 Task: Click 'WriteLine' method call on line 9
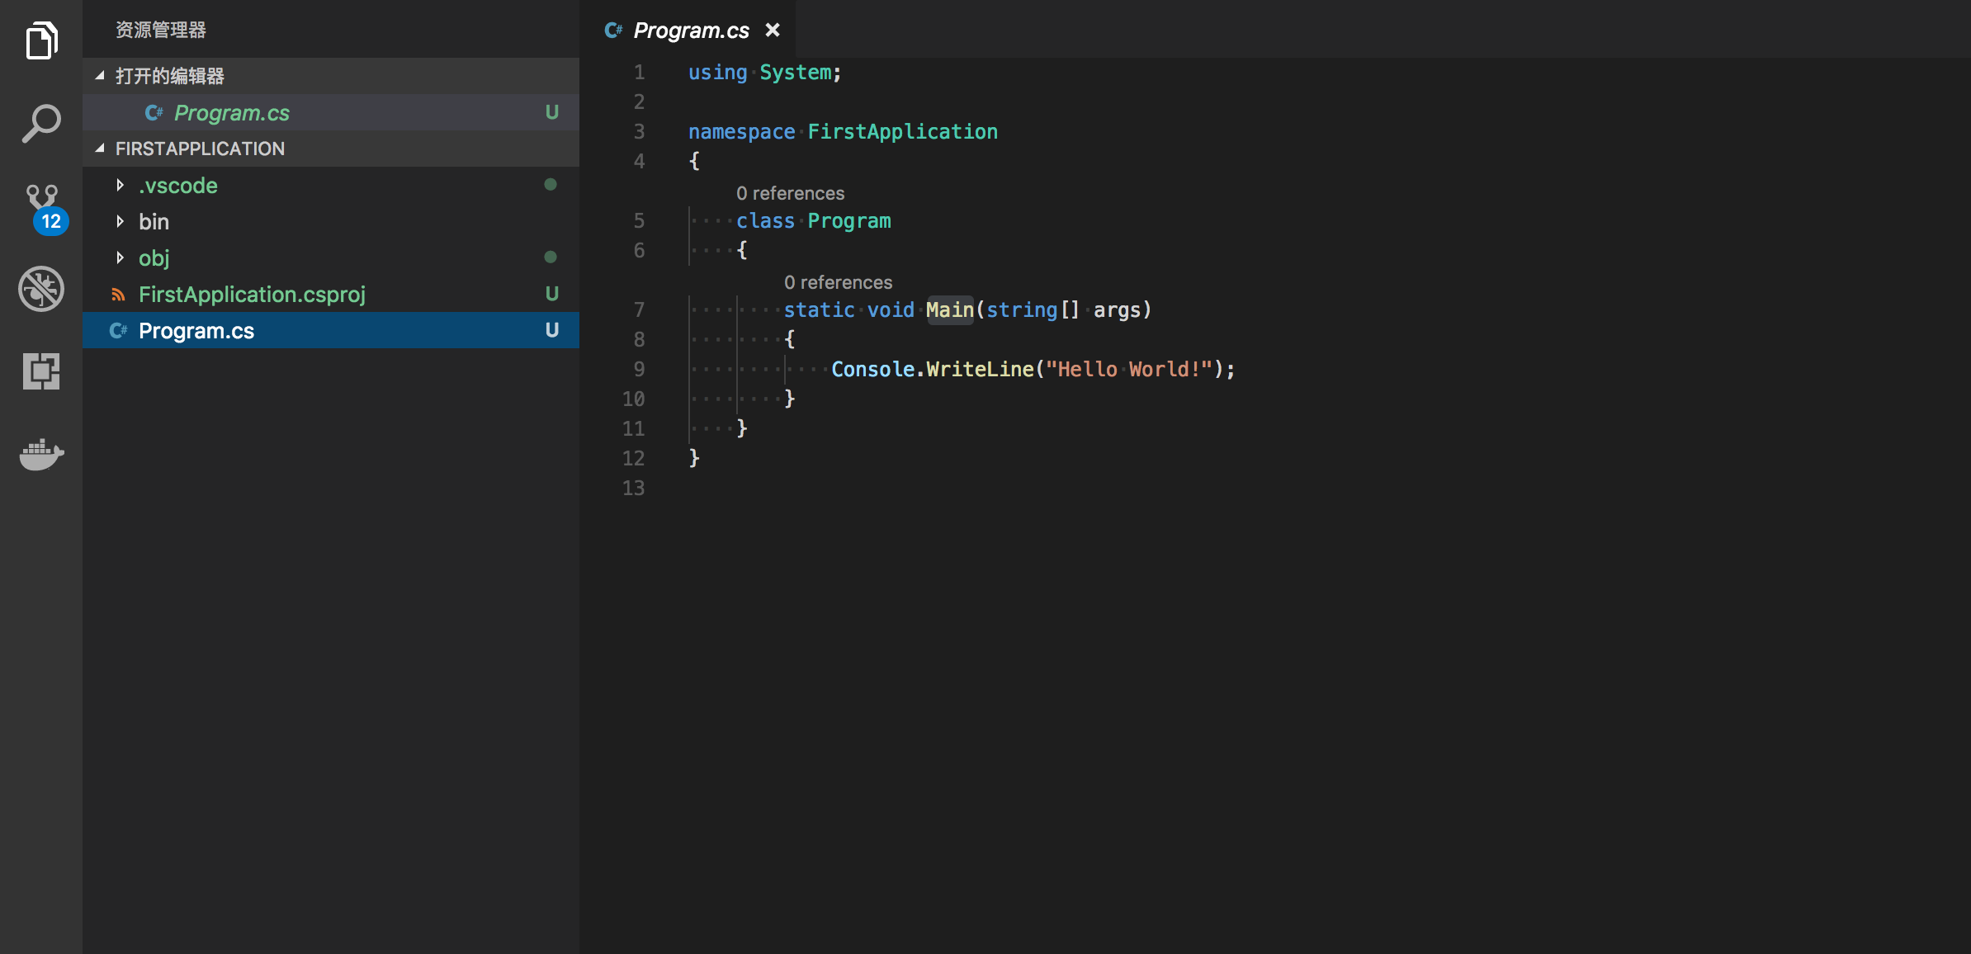coord(980,370)
